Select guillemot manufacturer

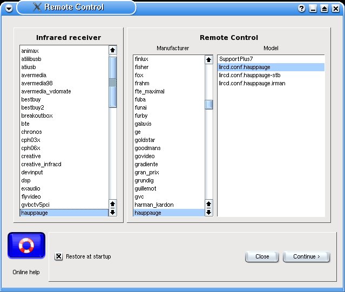point(169,189)
